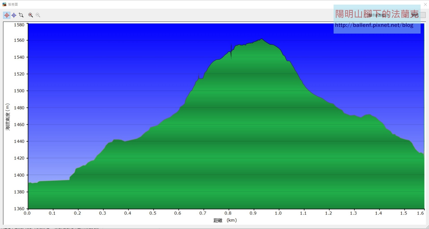Click the 1580 elevation axis label
The width and height of the screenshot is (429, 229).
(x=19, y=25)
